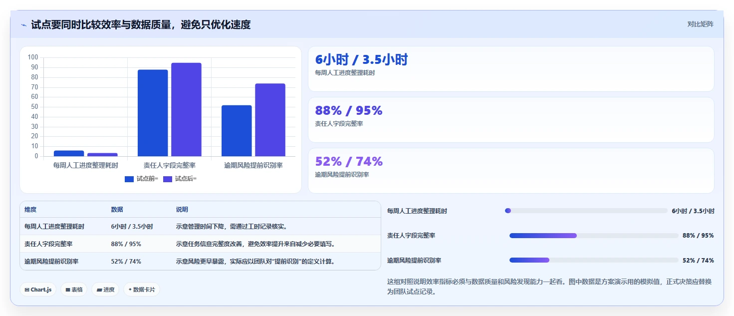Click the 数据 column header in the table

(x=117, y=210)
